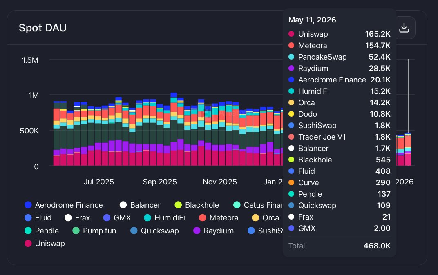Click PancakeSwap 52.4K tooltip row
438x275 pixels.
pos(340,57)
